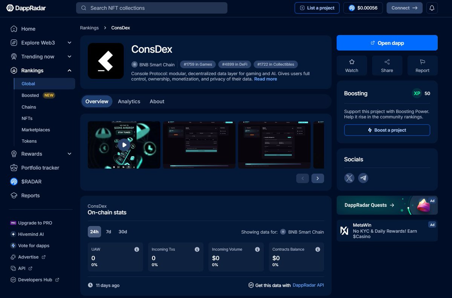Image resolution: width=452 pixels, height=298 pixels.
Task: Select the $RADAR sidebar icon
Action: pos(14,181)
